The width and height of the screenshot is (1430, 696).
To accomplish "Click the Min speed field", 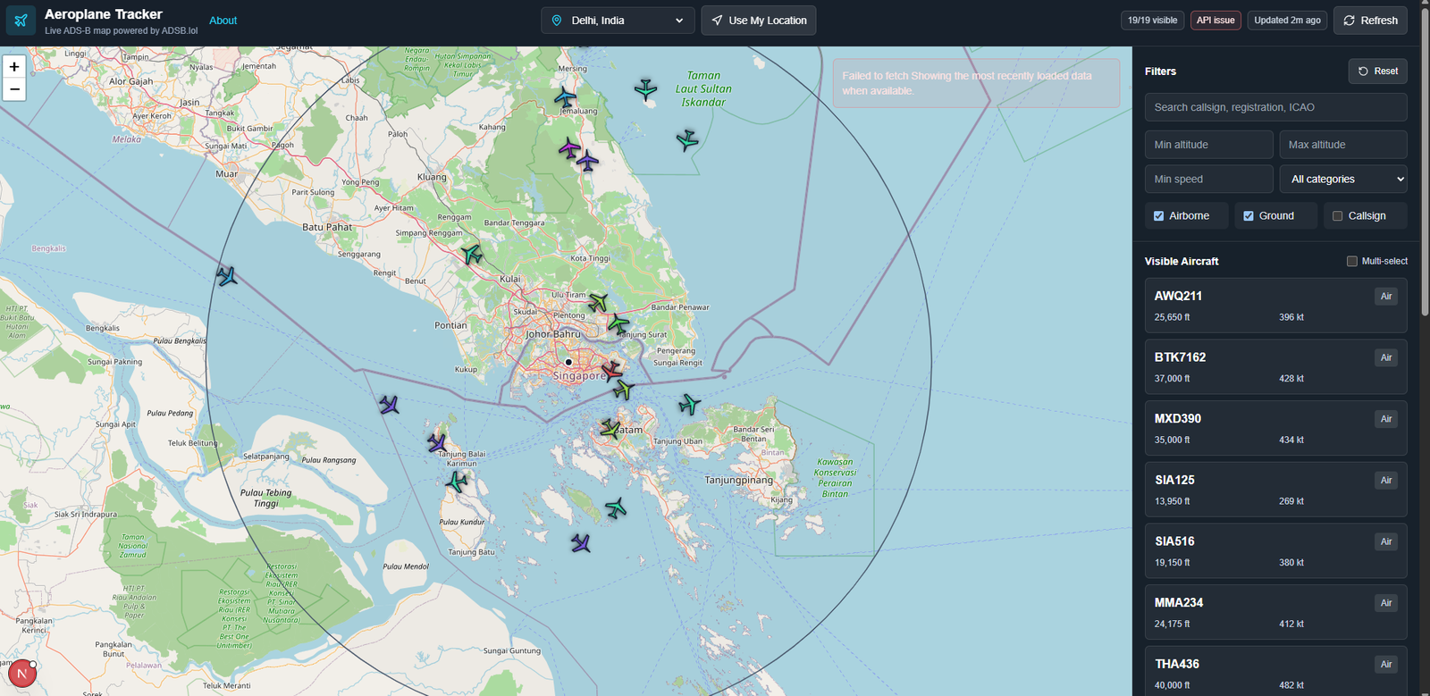I will pyautogui.click(x=1208, y=179).
